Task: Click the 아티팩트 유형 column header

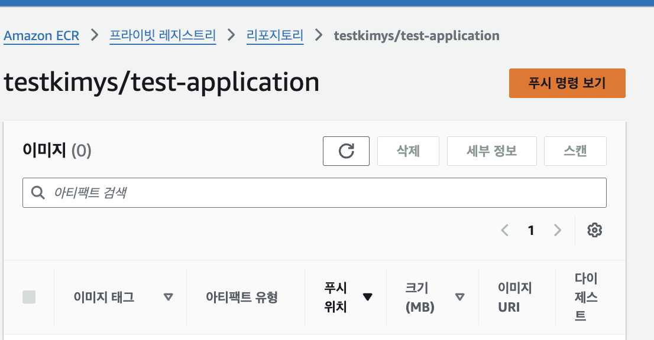Action: (241, 297)
